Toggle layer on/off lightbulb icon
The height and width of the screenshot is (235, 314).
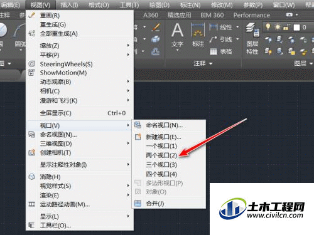pos(268,27)
